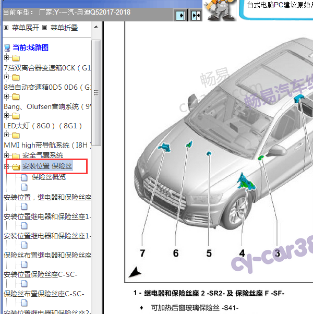The image size is (313, 314).
Task: Click document icon above 安装位置保险丝座C-SC-
Action: [x=24, y=264]
